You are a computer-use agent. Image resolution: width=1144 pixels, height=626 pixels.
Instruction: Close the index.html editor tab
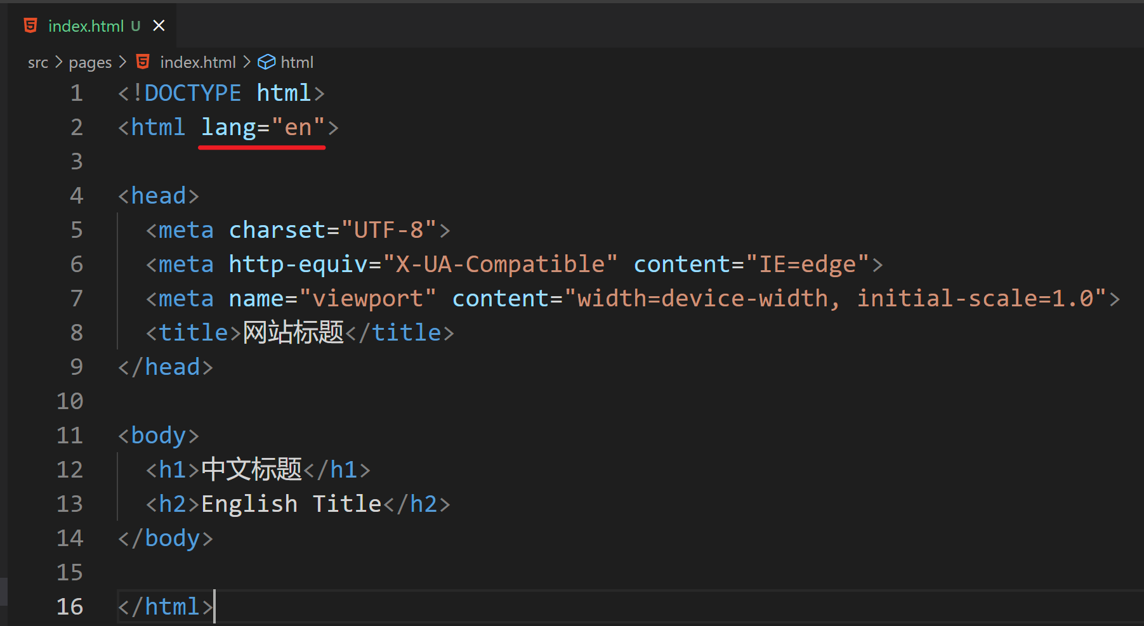(x=159, y=25)
